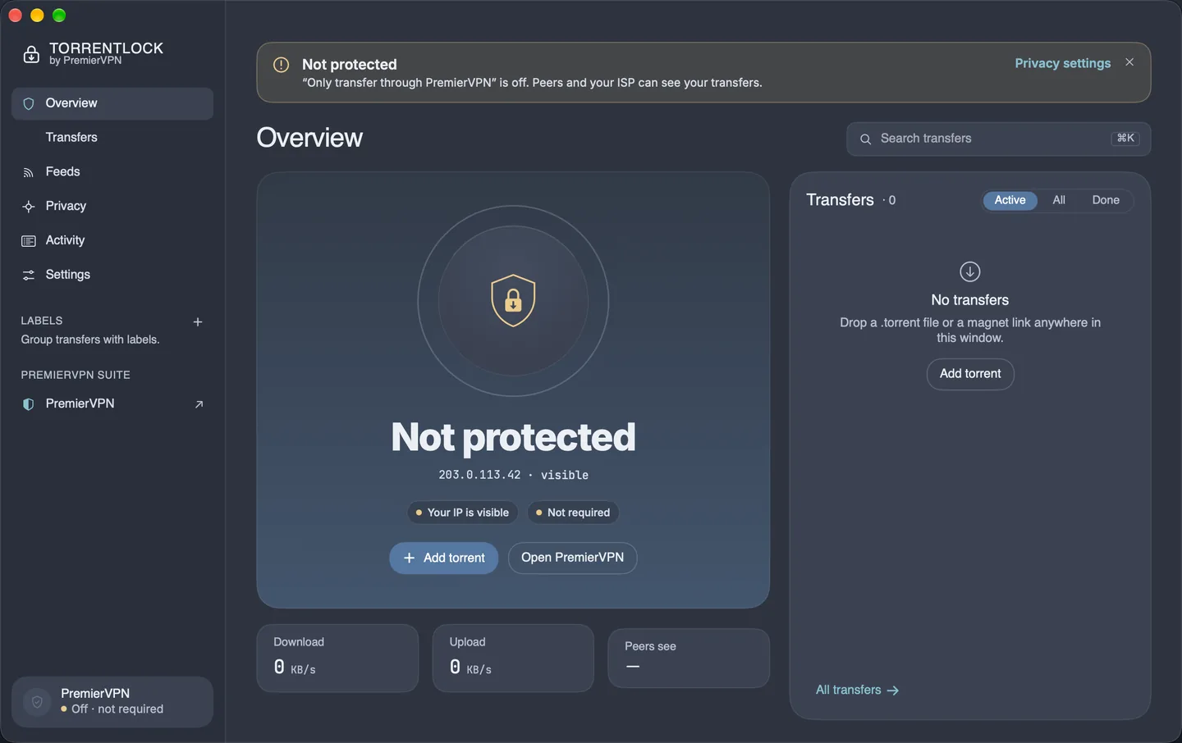The width and height of the screenshot is (1182, 743).
Task: Open the Privacy settings link
Action: (1063, 63)
